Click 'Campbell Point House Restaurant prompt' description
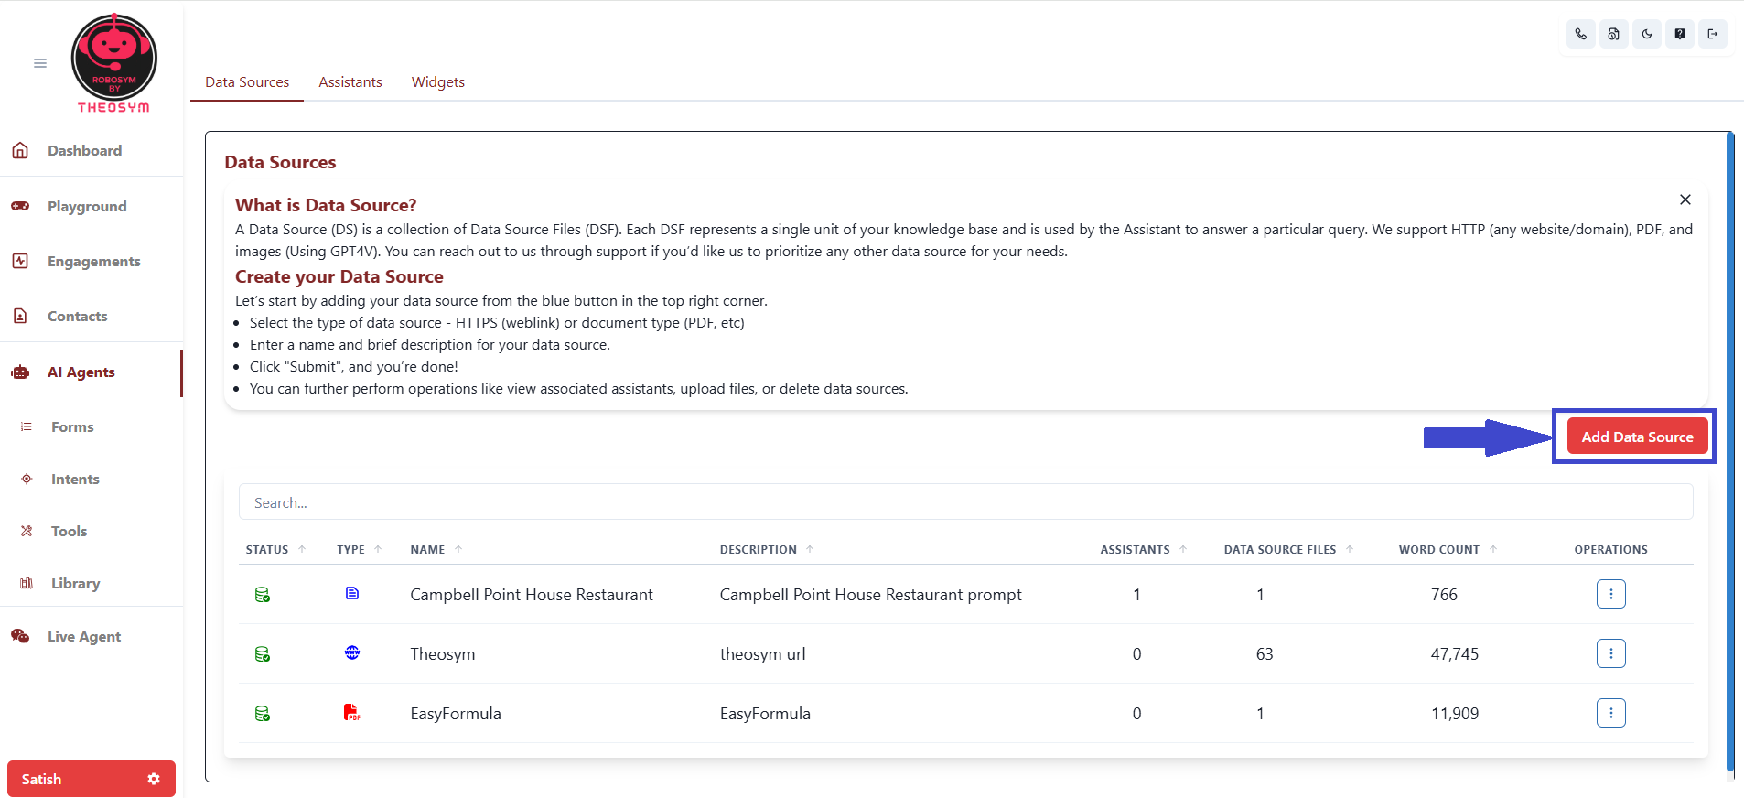 pyautogui.click(x=871, y=595)
